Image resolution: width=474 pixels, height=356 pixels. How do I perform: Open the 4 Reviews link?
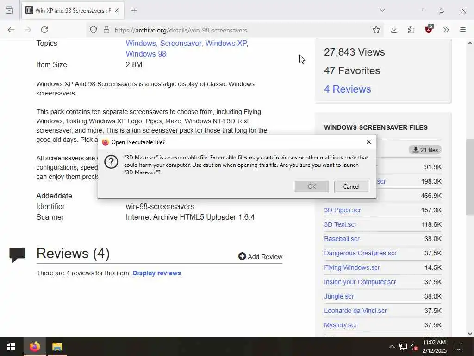pos(347,89)
